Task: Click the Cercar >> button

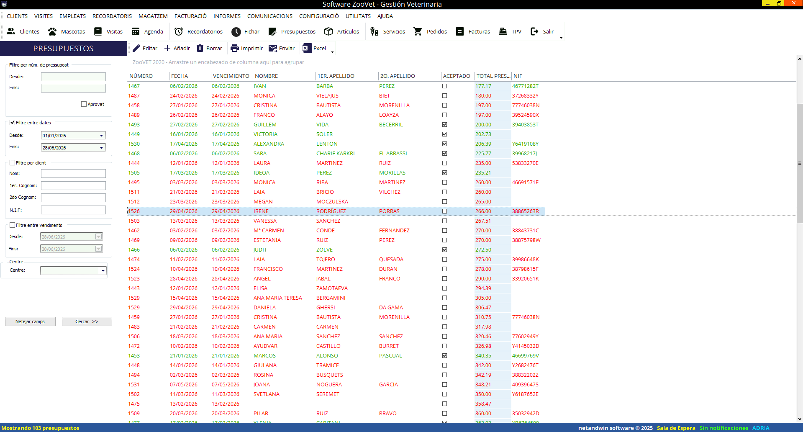Action: 87,321
